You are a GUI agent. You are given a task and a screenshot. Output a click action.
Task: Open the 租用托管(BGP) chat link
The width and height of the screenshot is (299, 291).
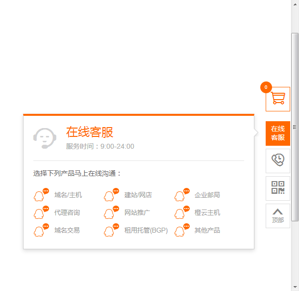(x=146, y=230)
